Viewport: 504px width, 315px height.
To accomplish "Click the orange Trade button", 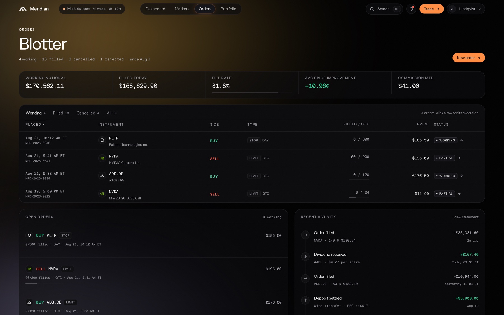I will [431, 9].
